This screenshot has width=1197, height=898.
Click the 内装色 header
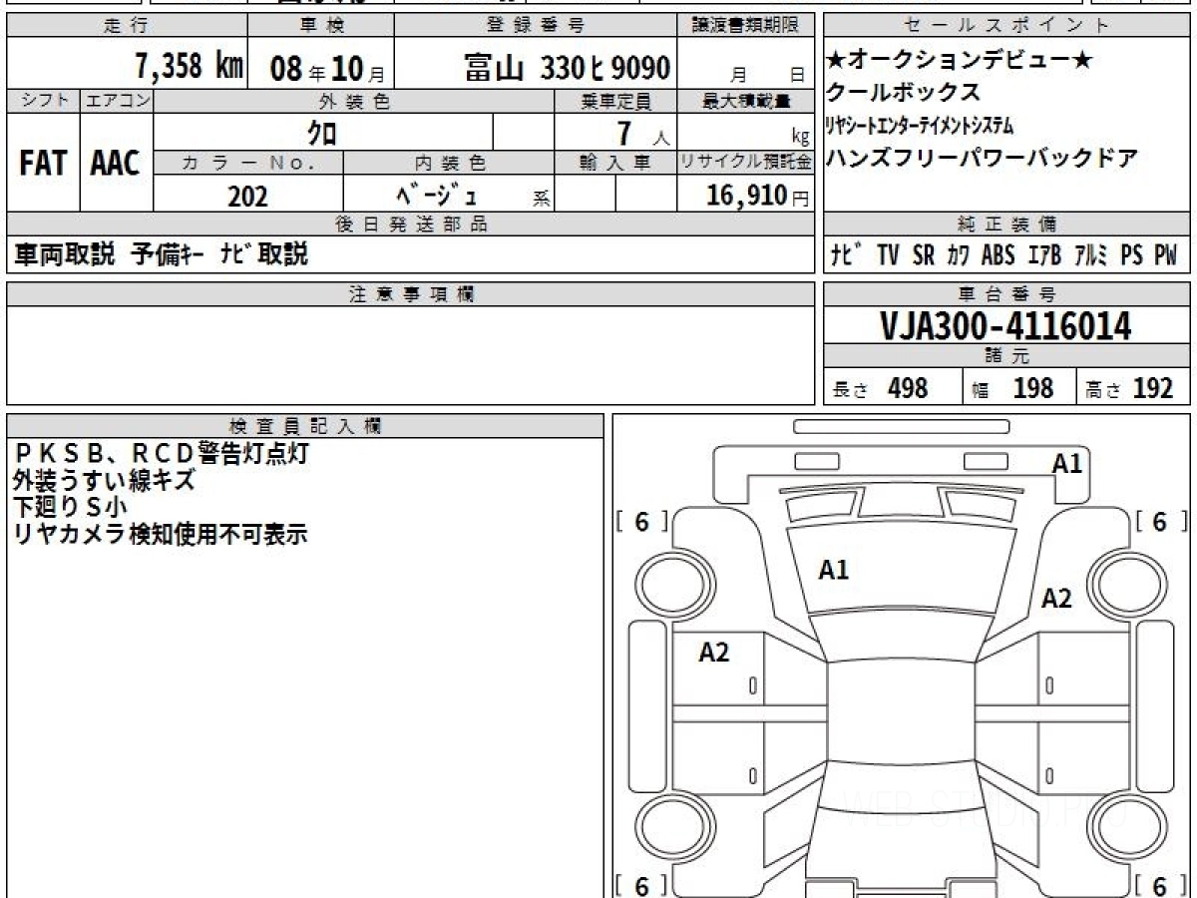[x=449, y=163]
